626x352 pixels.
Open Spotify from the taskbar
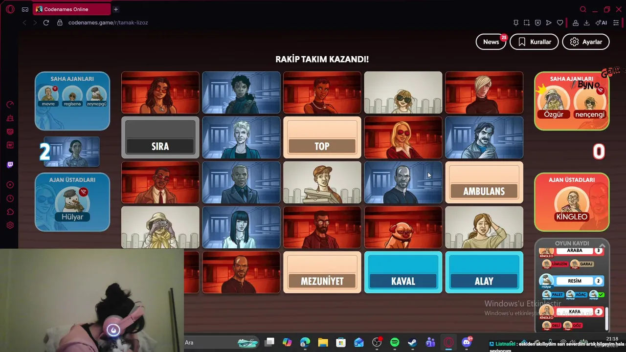tap(395, 343)
